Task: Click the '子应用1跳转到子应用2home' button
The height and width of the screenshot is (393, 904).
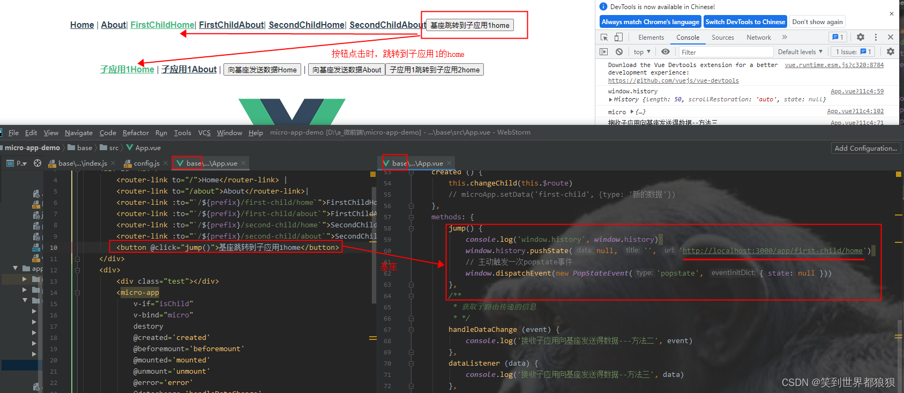Action: [x=435, y=70]
